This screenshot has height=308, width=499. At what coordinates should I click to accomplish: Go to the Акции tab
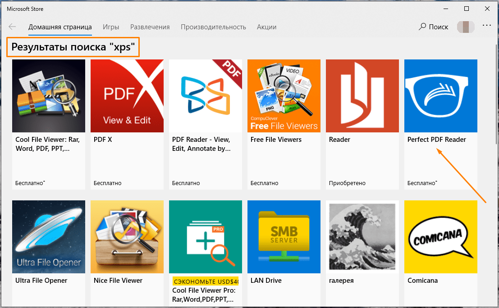click(267, 27)
